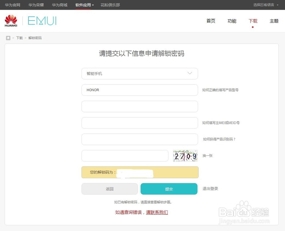Switch to the 主题 nav tab
This screenshot has height=231, width=285.
click(274, 21)
